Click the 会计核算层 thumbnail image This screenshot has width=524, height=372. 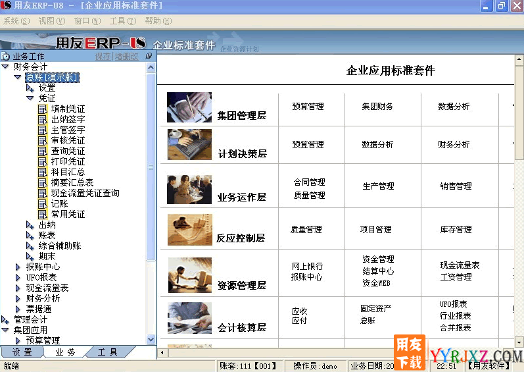coord(190,318)
